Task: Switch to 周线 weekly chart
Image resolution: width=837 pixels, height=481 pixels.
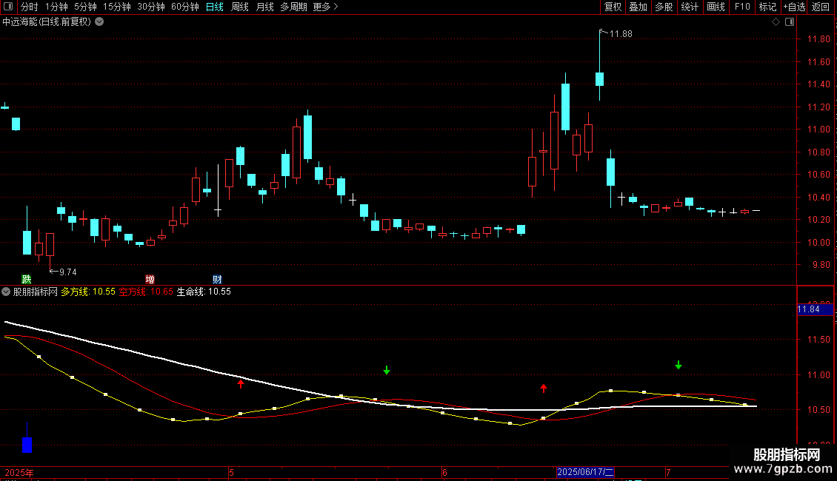Action: pos(240,7)
